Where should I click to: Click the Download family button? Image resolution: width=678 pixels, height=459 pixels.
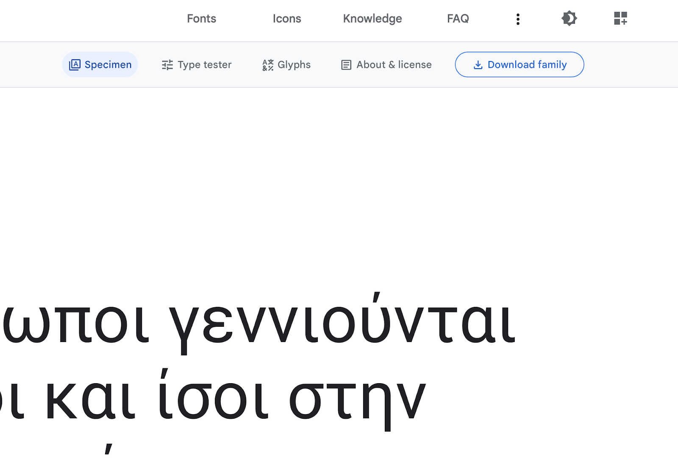pyautogui.click(x=520, y=64)
